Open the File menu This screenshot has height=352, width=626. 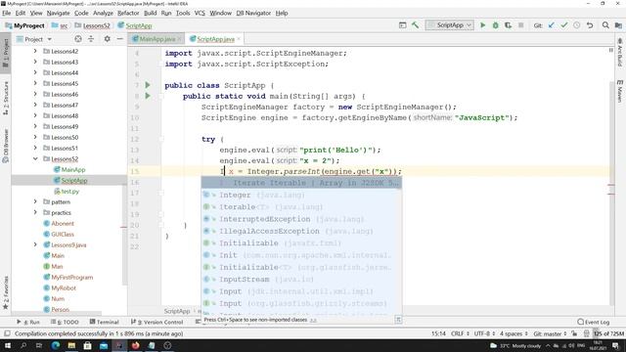tap(7, 13)
